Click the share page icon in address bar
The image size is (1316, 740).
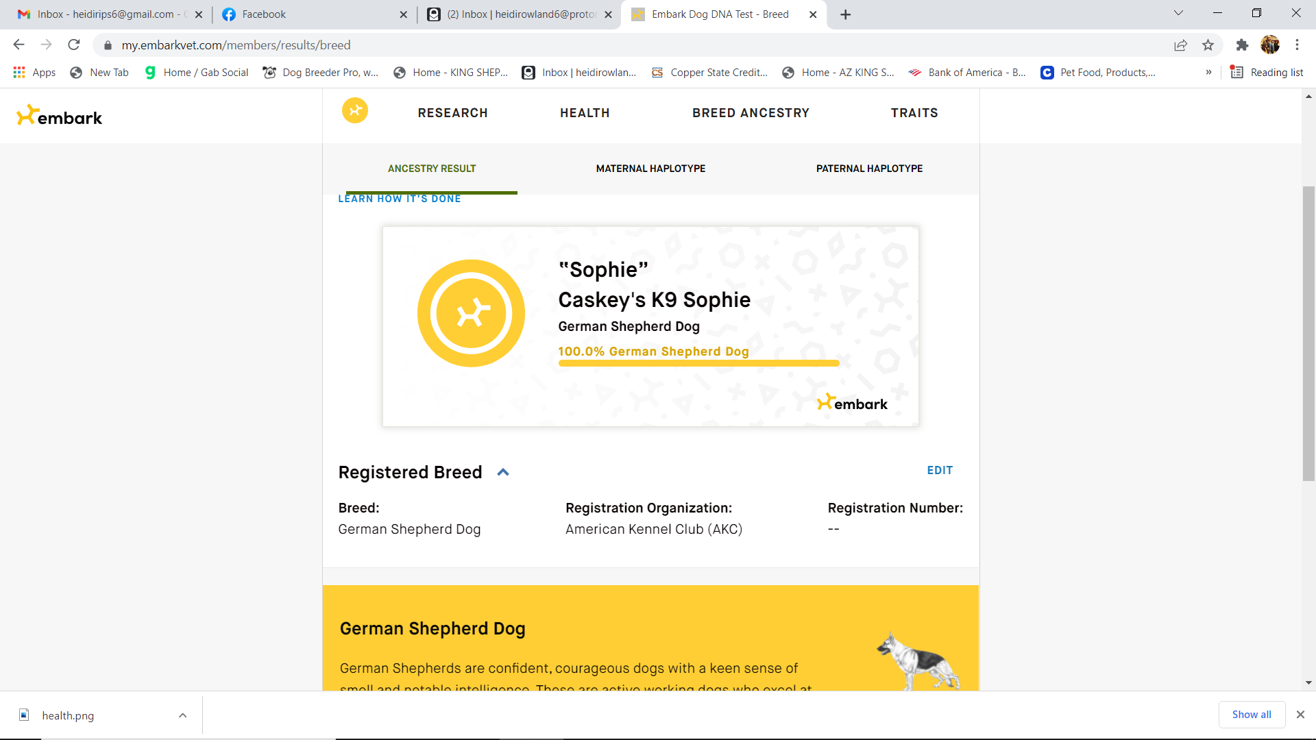[1180, 45]
